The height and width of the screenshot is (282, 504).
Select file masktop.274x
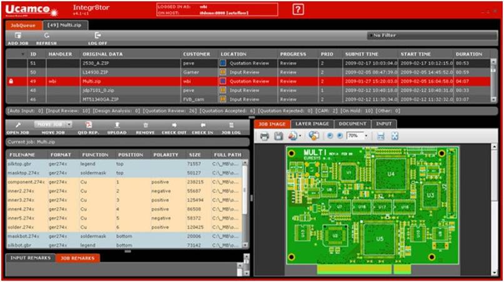124,173
